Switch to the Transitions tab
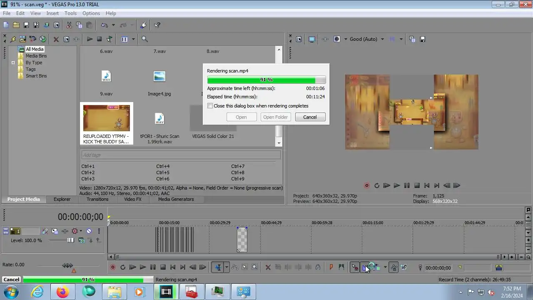The width and height of the screenshot is (533, 300). point(97,199)
